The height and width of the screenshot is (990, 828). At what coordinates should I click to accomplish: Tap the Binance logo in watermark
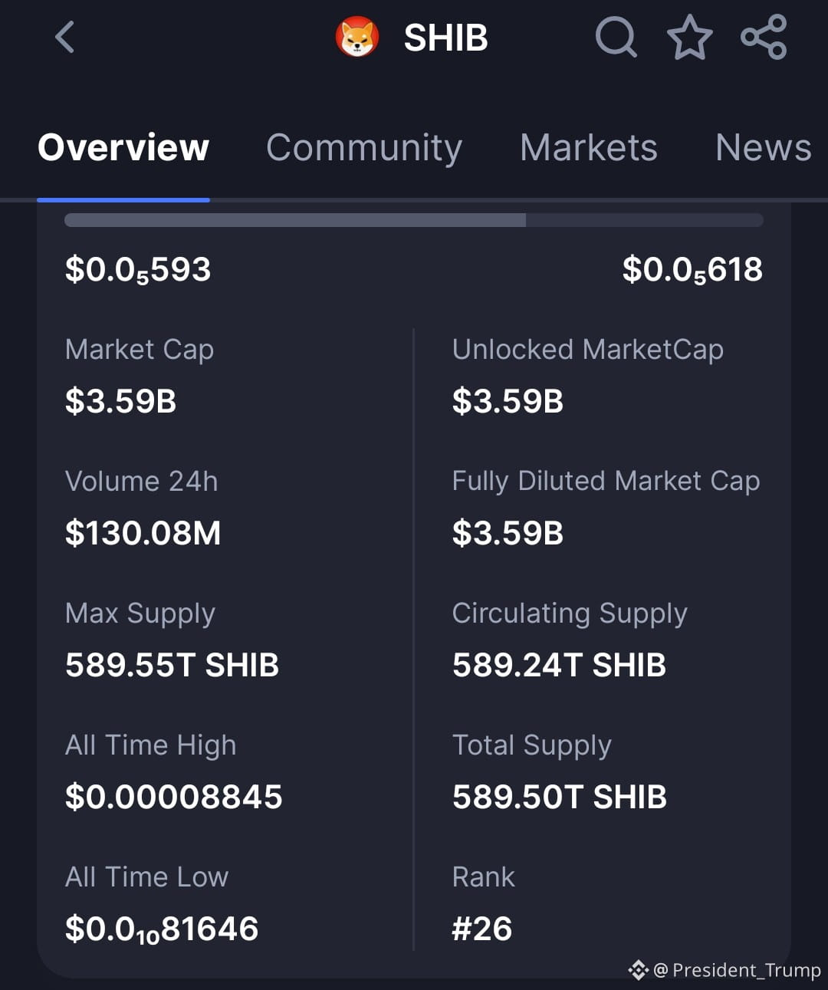pyautogui.click(x=638, y=970)
